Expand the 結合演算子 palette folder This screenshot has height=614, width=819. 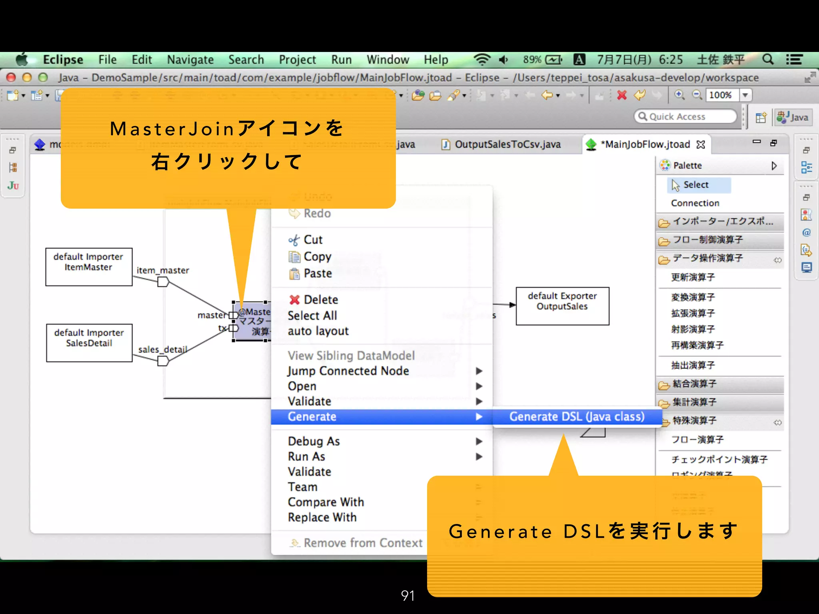694,384
